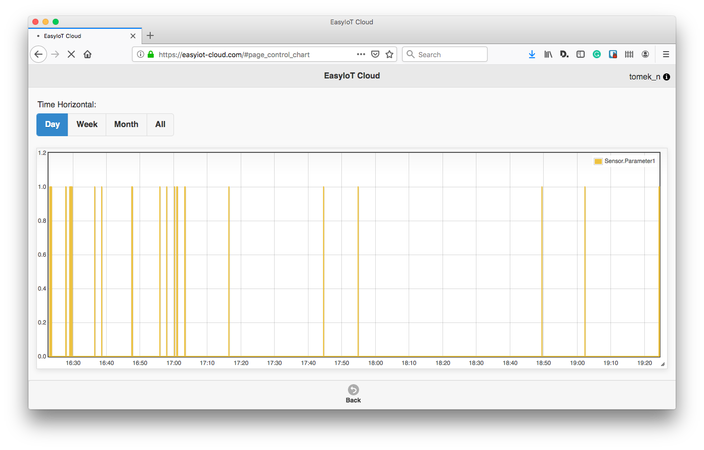Click the Dashlane D extension icon

click(564, 54)
